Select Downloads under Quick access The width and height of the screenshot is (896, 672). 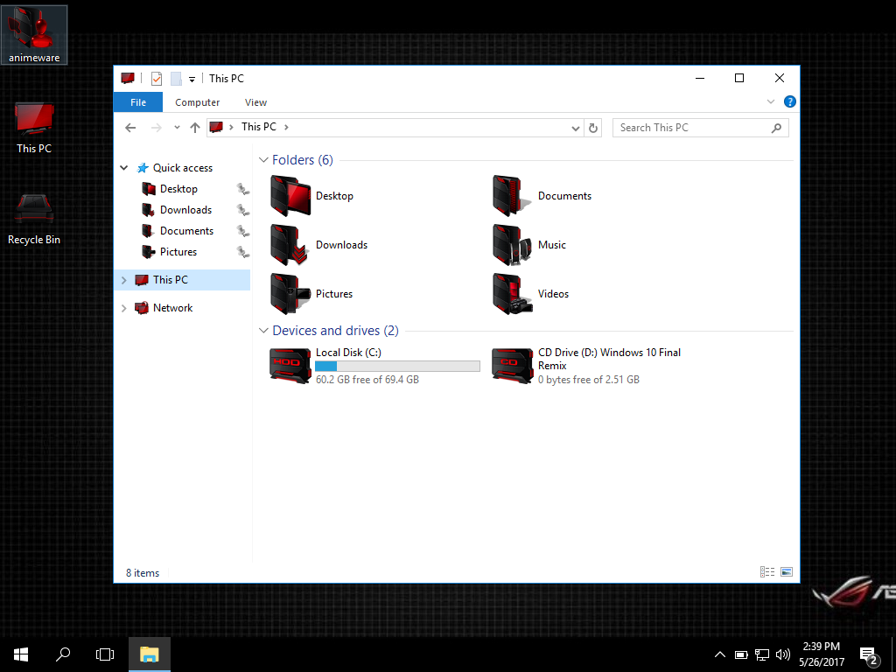click(185, 210)
